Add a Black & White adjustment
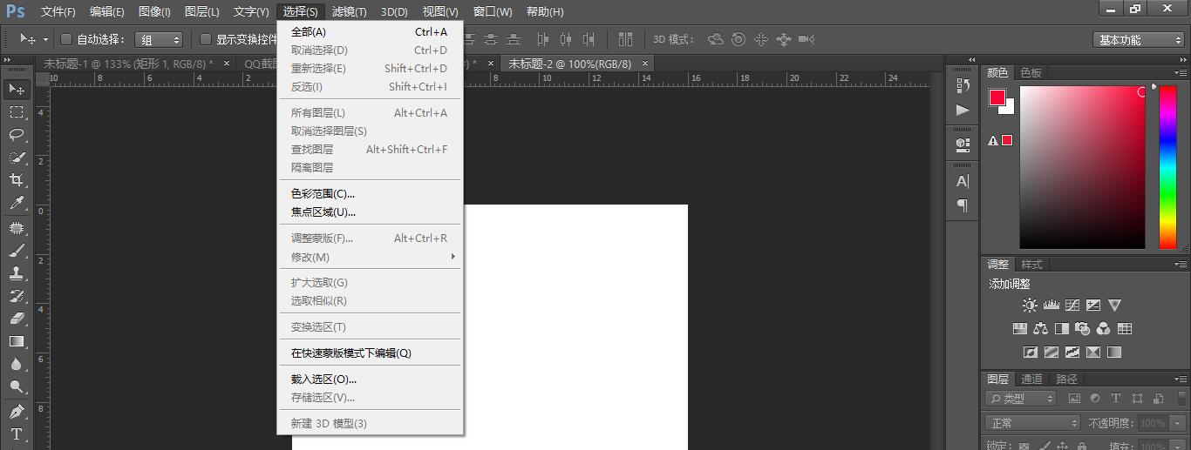The height and width of the screenshot is (450, 1191). pos(1061,329)
